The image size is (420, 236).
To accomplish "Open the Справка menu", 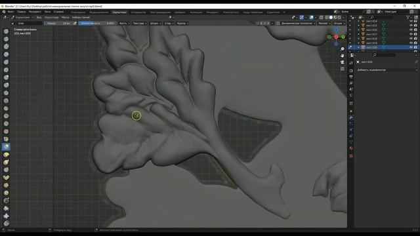I will click(58, 12).
